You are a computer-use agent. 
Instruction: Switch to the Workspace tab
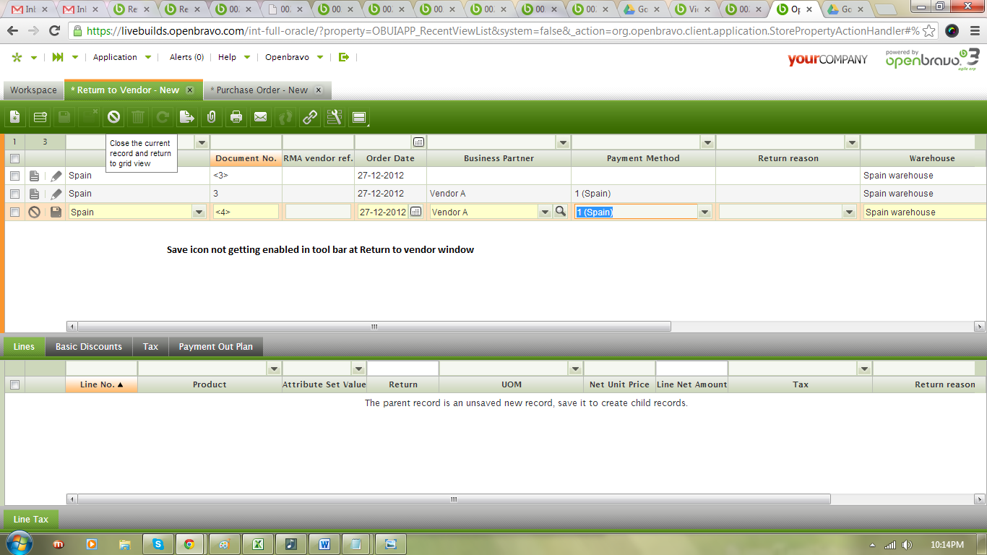coord(33,90)
